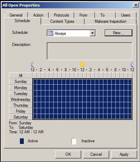Select the Saturday row header
140x162 pixels.
pyautogui.click(x=21, y=117)
